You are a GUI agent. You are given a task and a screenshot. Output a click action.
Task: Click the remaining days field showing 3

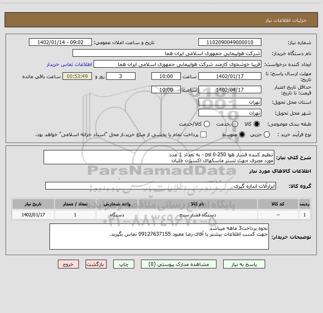[121, 76]
